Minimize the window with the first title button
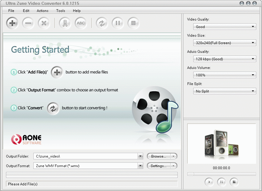262x191 pixels. [x=242, y=3]
